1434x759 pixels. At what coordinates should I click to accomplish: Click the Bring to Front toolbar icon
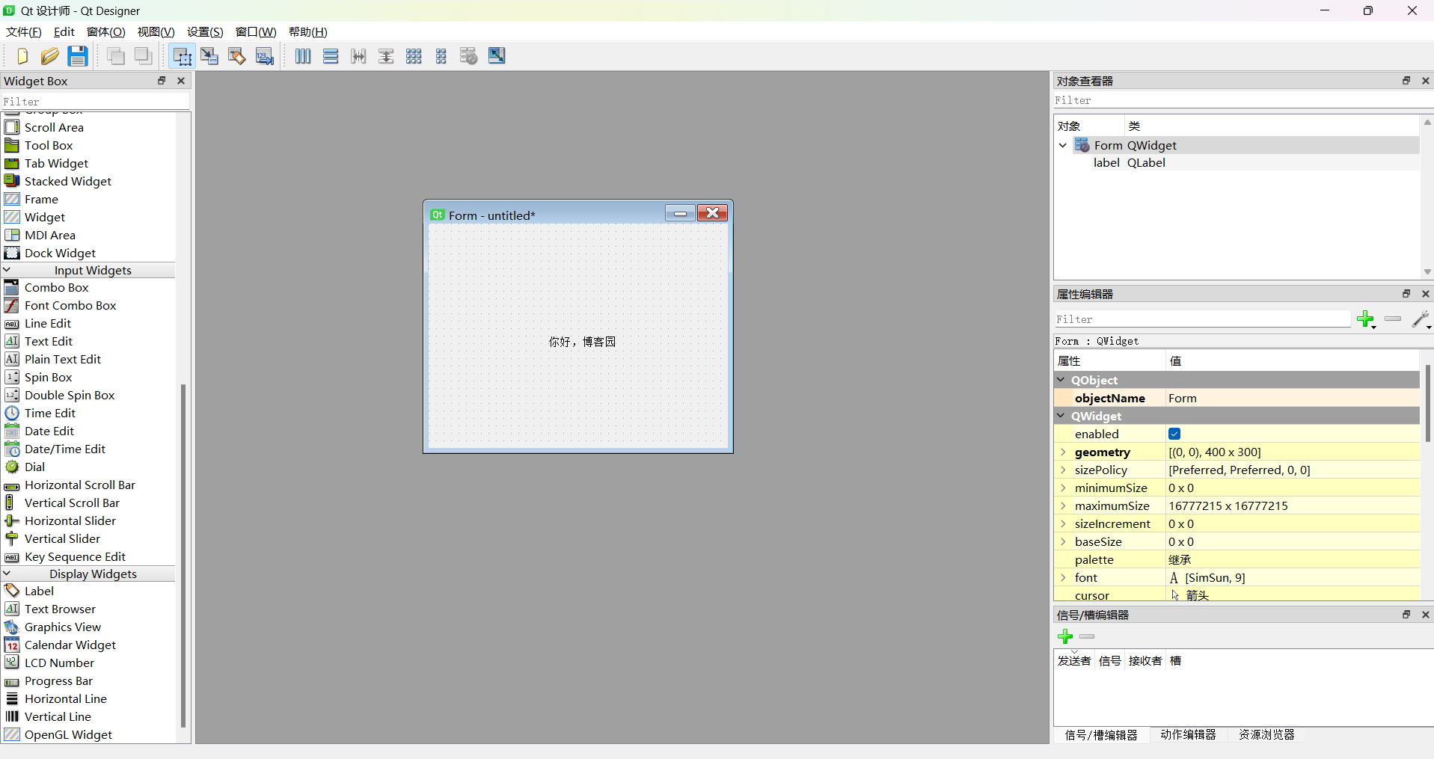[144, 56]
